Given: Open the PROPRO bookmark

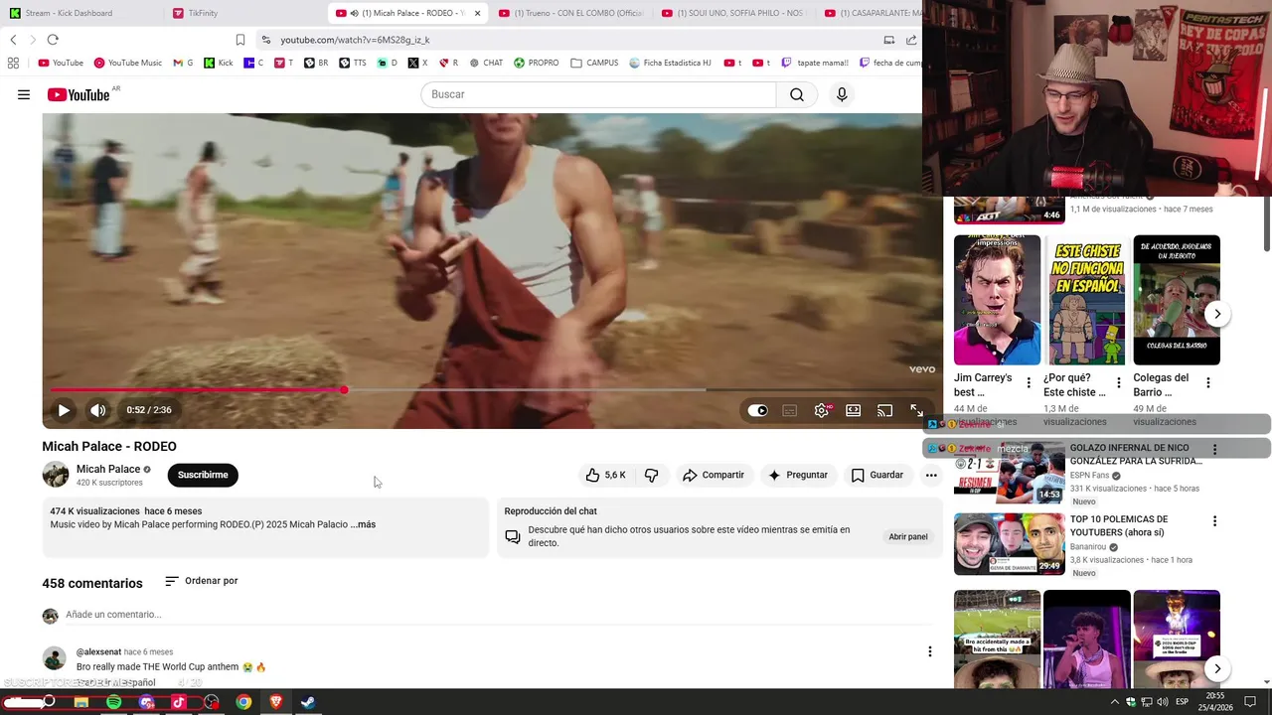Looking at the screenshot, I should [x=537, y=63].
